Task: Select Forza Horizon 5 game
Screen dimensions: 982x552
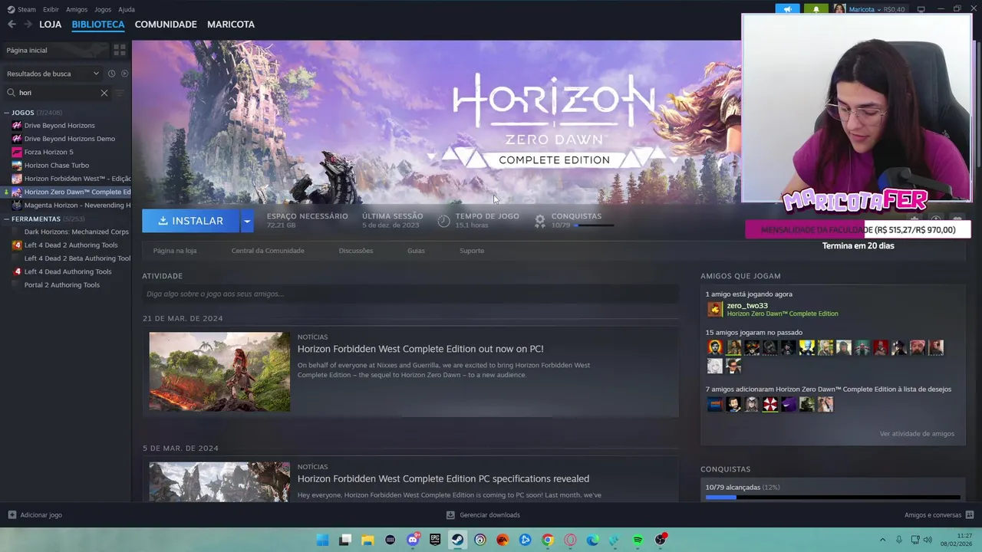Action: click(48, 152)
